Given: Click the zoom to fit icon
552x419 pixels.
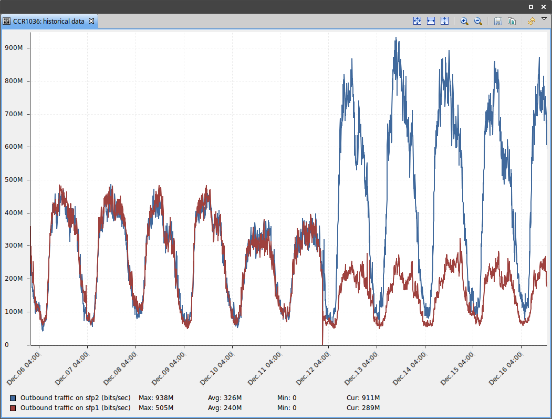Looking at the screenshot, I should (x=418, y=21).
